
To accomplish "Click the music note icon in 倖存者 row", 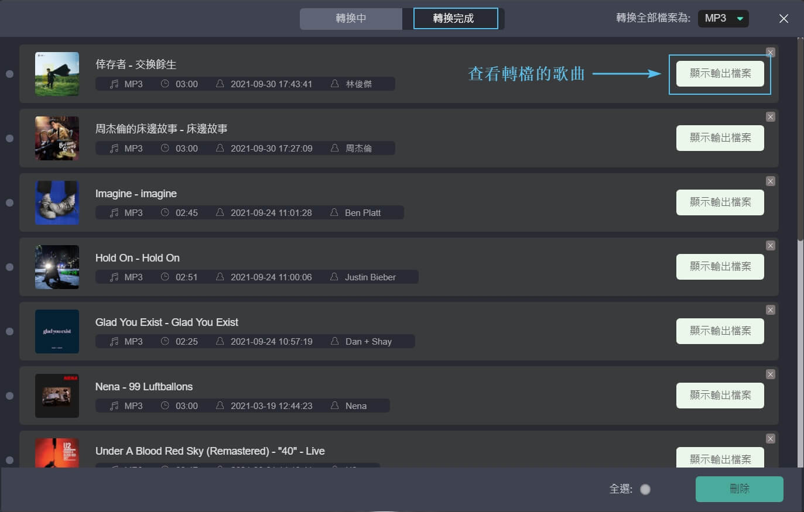I will pyautogui.click(x=114, y=84).
